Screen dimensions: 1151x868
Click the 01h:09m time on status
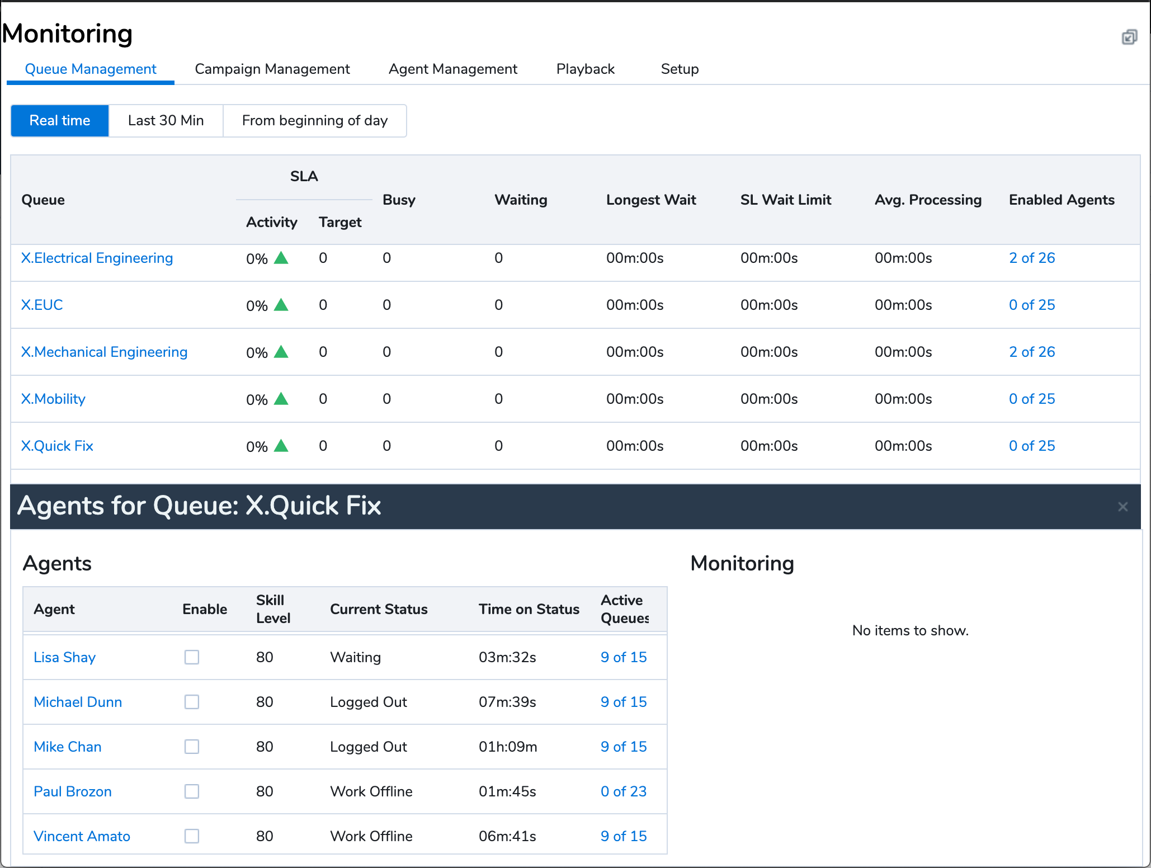(x=508, y=747)
